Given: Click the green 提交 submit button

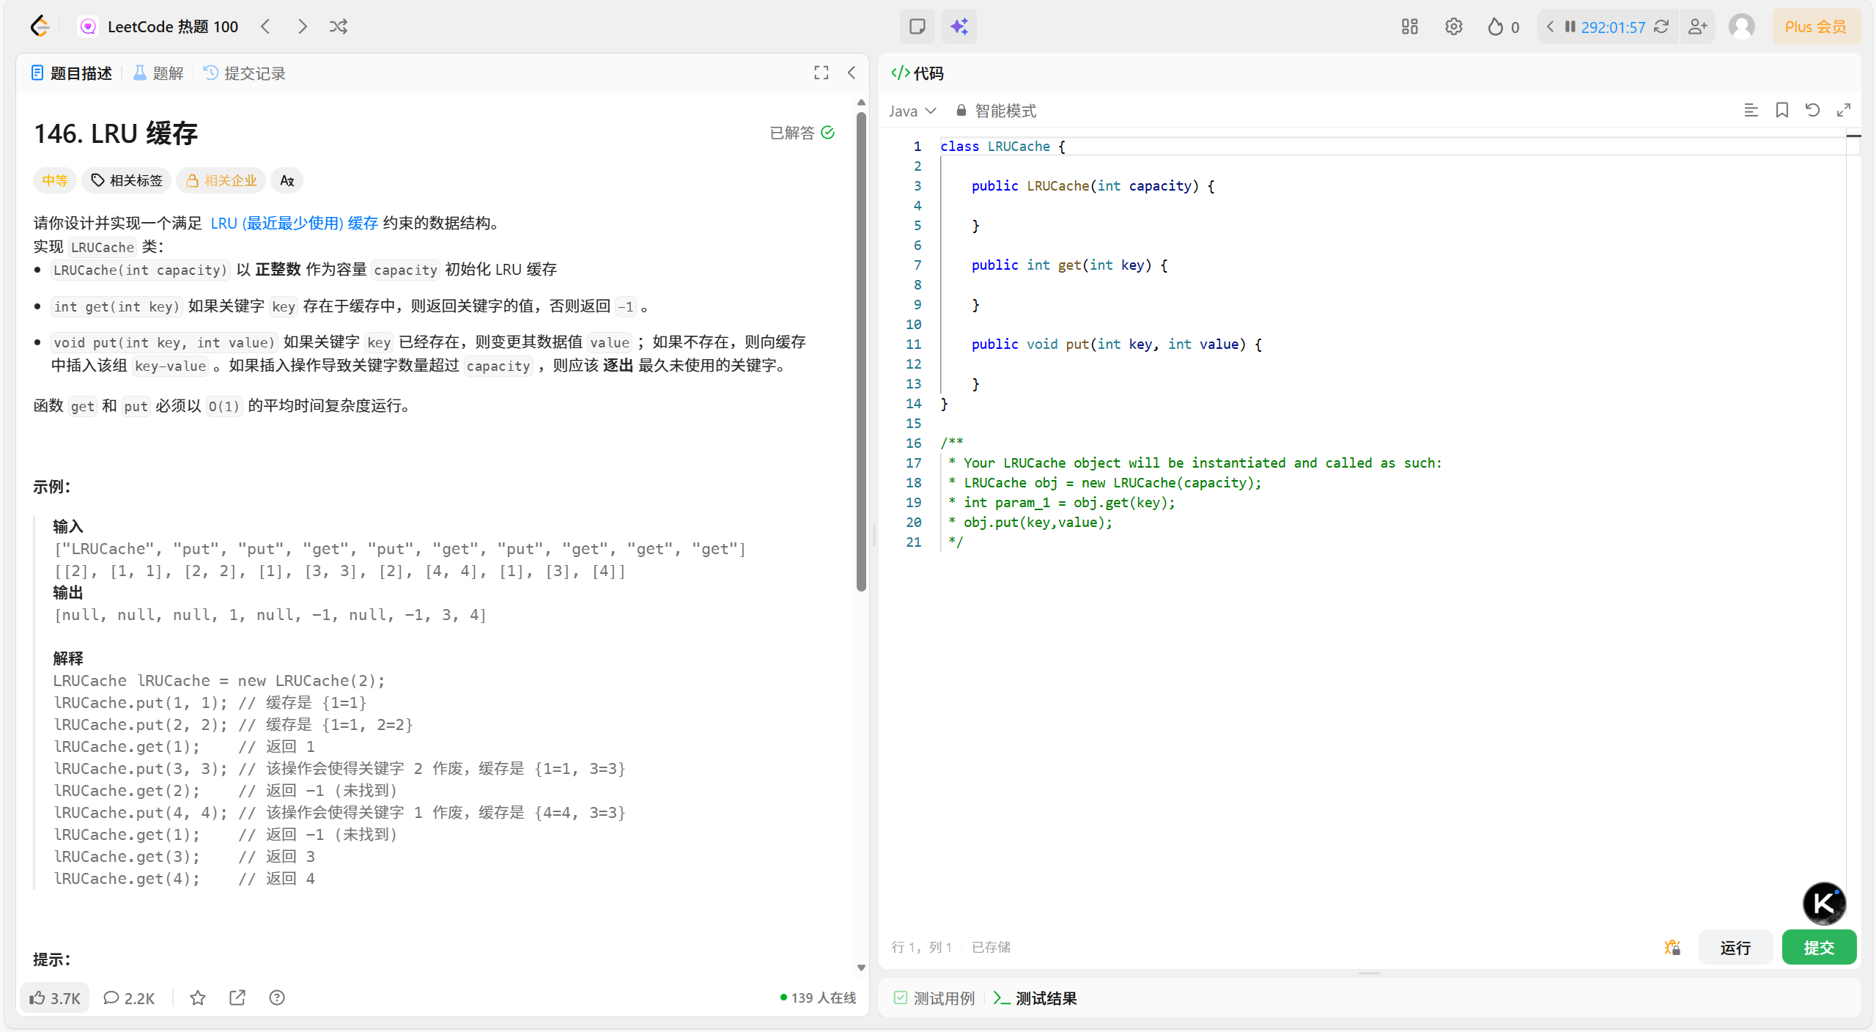Looking at the screenshot, I should pyautogui.click(x=1818, y=947).
